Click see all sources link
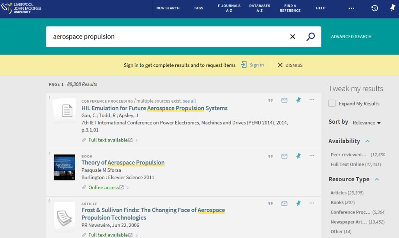Image resolution: width=399 pixels, height=238 pixels. [x=189, y=101]
